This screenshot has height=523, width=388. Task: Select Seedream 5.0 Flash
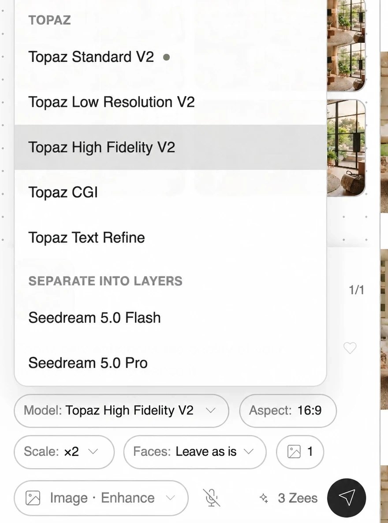click(170, 318)
